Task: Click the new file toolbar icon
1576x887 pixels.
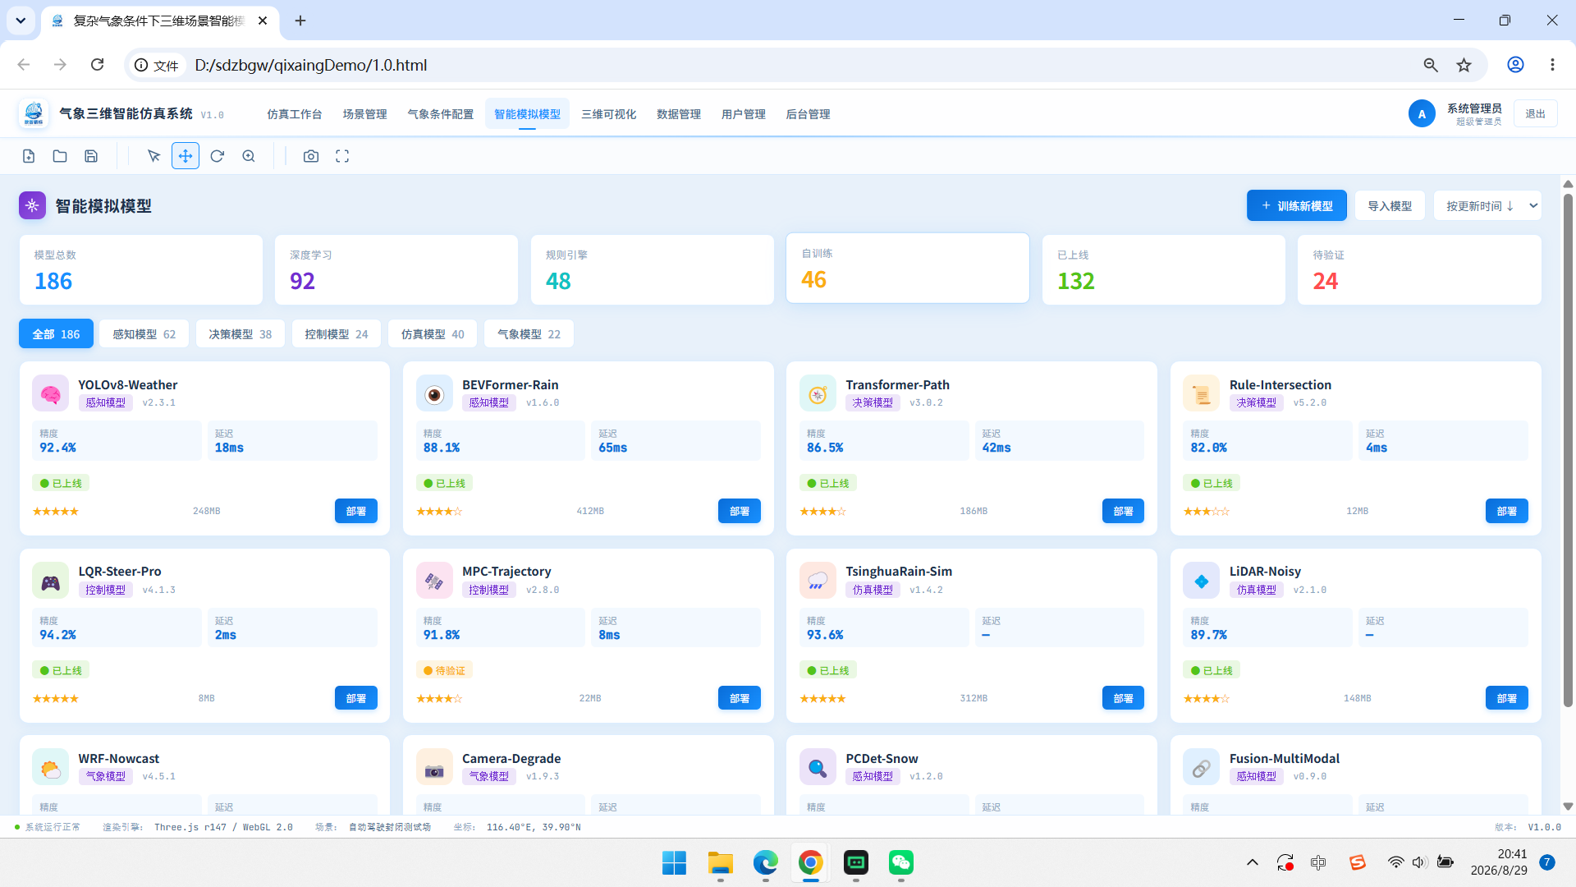Action: [29, 156]
